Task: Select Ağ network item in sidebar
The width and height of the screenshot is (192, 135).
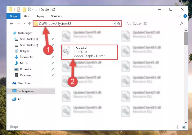Action: click(17, 99)
